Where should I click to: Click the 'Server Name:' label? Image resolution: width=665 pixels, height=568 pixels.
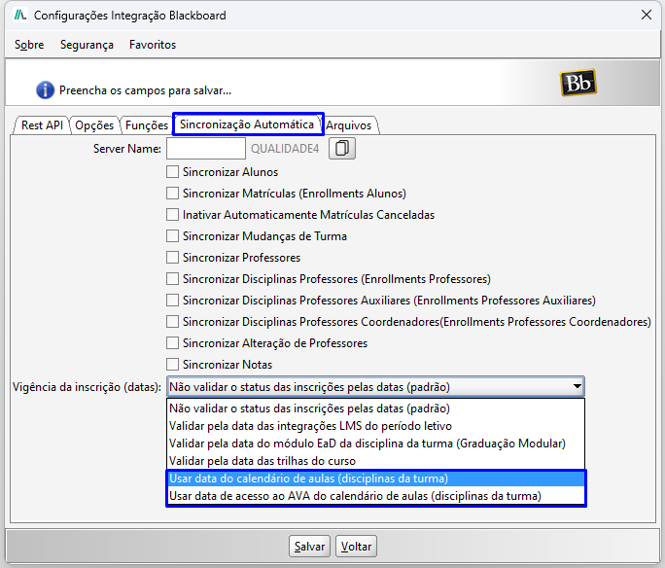tap(127, 149)
